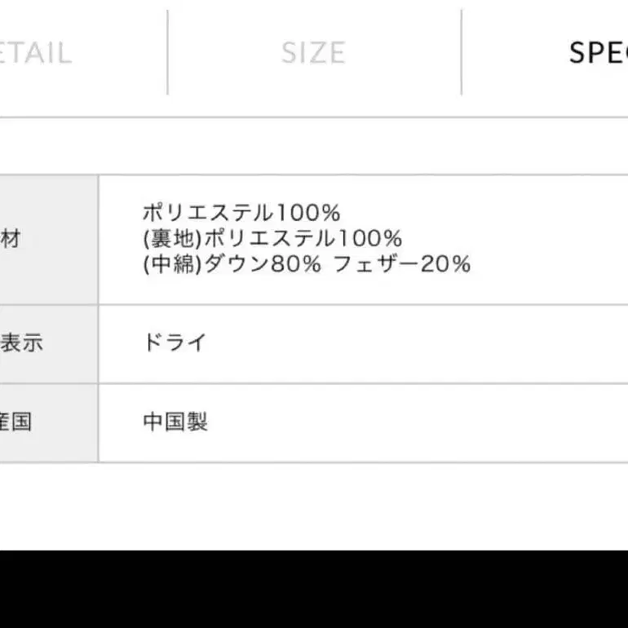
Task: Open the SIZE tab
Action: tap(313, 53)
